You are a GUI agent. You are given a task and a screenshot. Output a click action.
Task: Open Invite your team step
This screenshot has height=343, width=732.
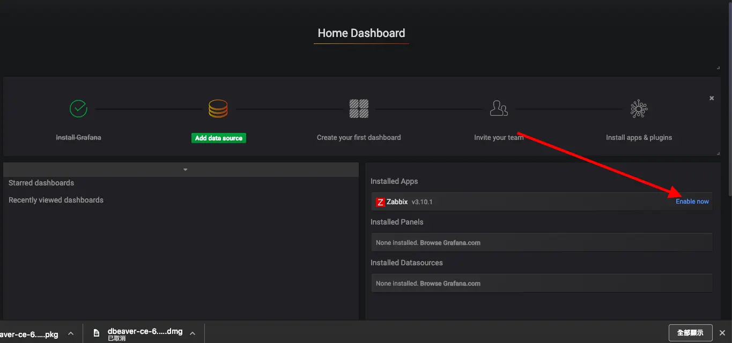(499, 138)
